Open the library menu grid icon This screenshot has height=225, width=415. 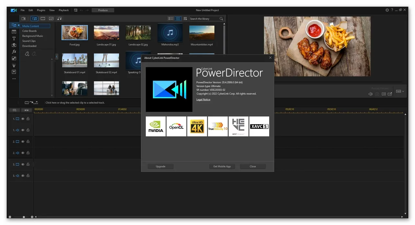click(185, 19)
